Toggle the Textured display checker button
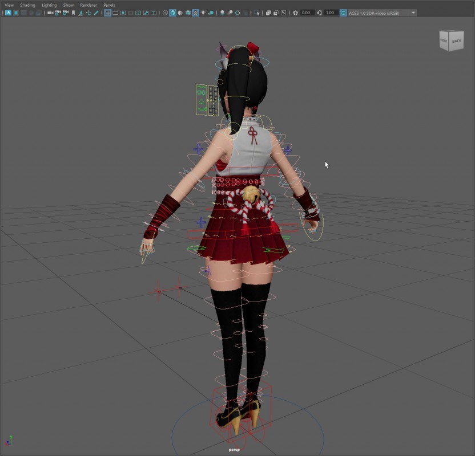Screen dimensions: 475x456 [195, 13]
